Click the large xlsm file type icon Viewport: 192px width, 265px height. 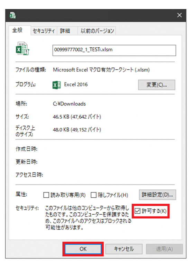(22, 49)
